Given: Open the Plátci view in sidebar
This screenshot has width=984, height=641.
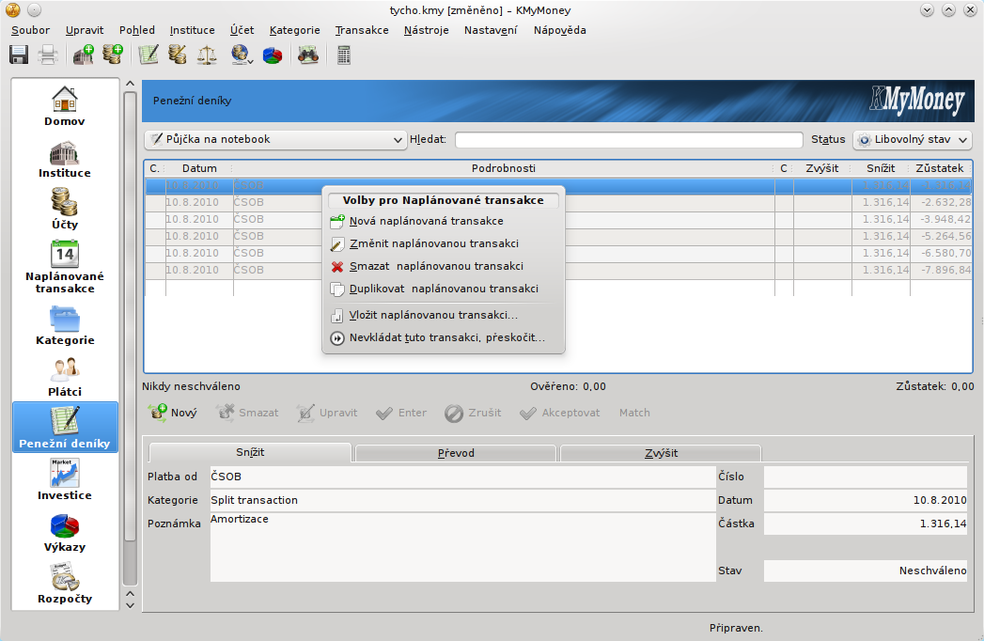Looking at the screenshot, I should click(x=65, y=377).
